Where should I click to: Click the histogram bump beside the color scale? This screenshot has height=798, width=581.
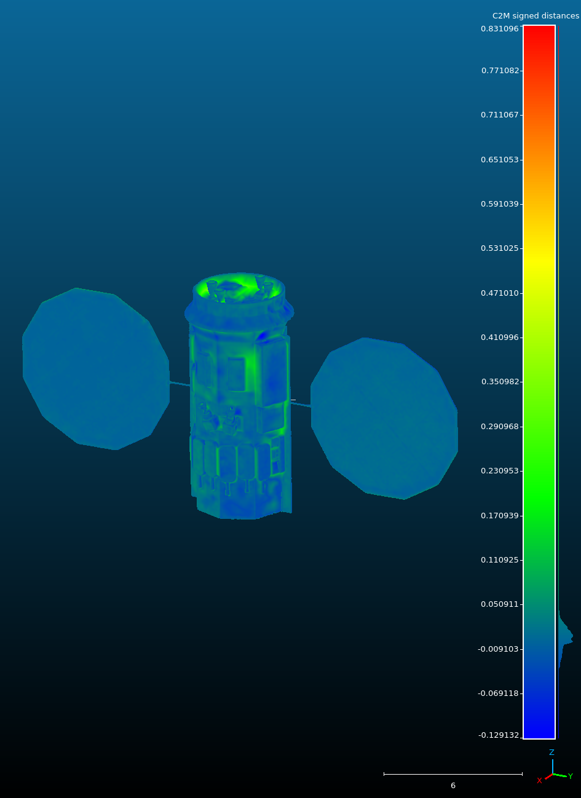pos(565,636)
